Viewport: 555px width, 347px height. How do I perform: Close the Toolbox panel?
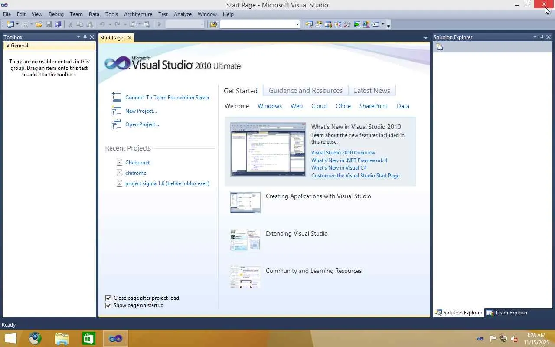tap(92, 37)
